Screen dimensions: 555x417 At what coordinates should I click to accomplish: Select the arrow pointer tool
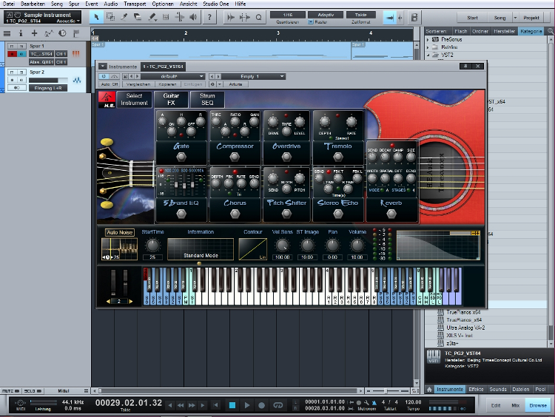[96, 17]
